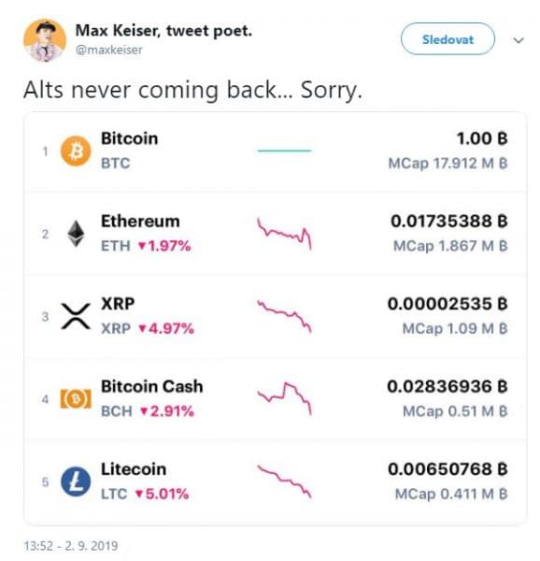The width and height of the screenshot is (540, 561).
Task: Open the @maxkeiser handle link
Action: point(109,50)
